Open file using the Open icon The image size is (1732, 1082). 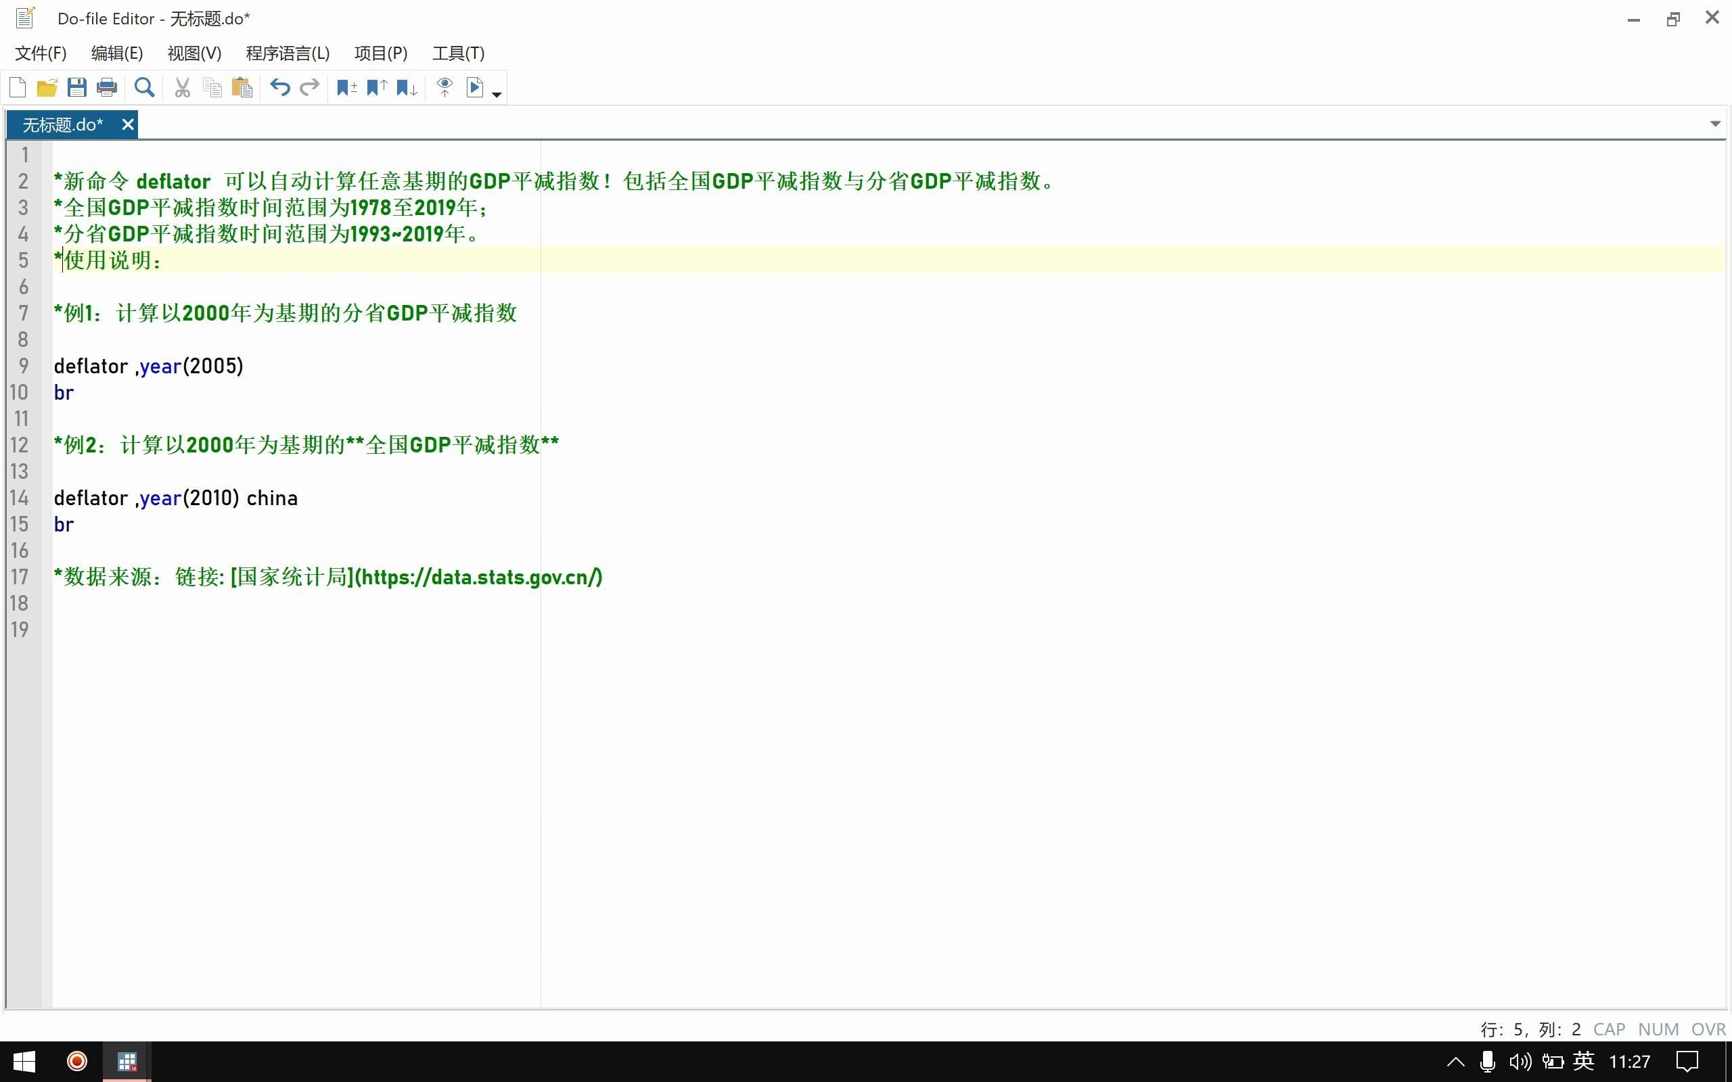pyautogui.click(x=49, y=87)
